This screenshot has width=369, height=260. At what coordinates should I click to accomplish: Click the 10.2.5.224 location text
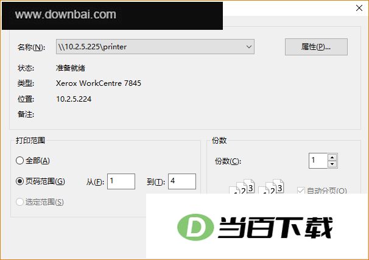[x=74, y=99]
